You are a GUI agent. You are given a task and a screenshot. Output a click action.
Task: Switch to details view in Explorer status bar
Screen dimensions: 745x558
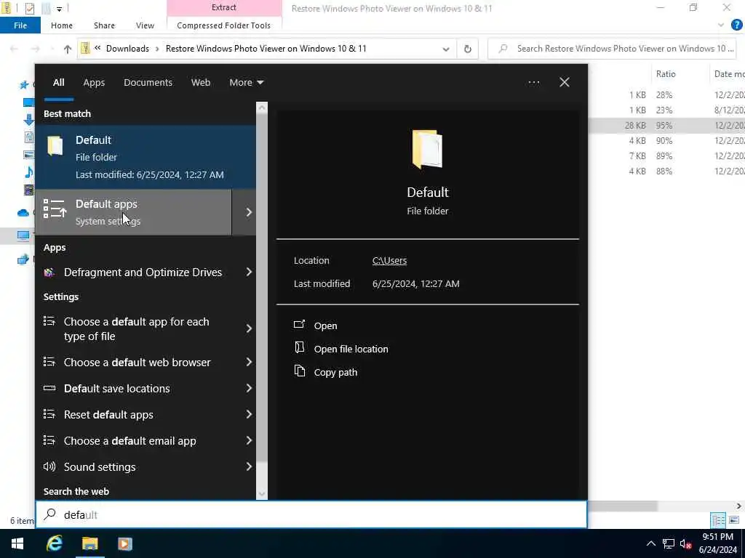[718, 520]
